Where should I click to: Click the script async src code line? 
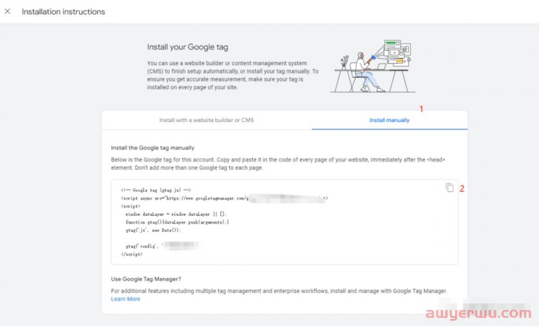coord(183,199)
